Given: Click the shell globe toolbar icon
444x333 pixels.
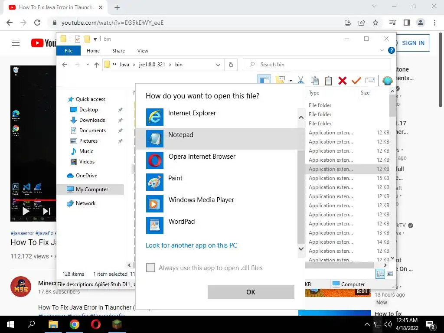Looking at the screenshot, I should point(387,81).
